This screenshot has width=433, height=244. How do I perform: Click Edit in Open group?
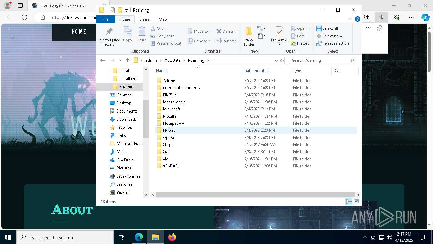click(x=297, y=36)
